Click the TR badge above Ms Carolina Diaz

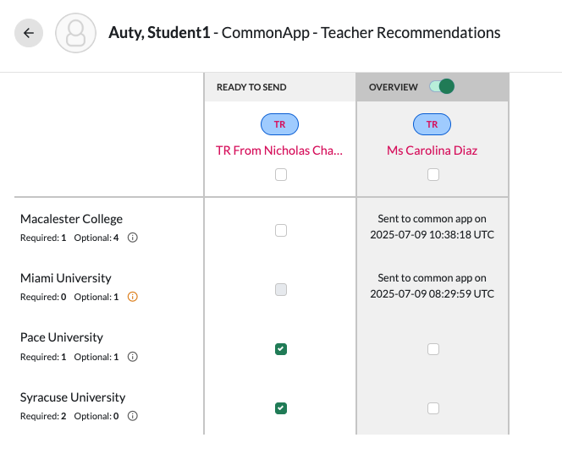[x=432, y=124]
